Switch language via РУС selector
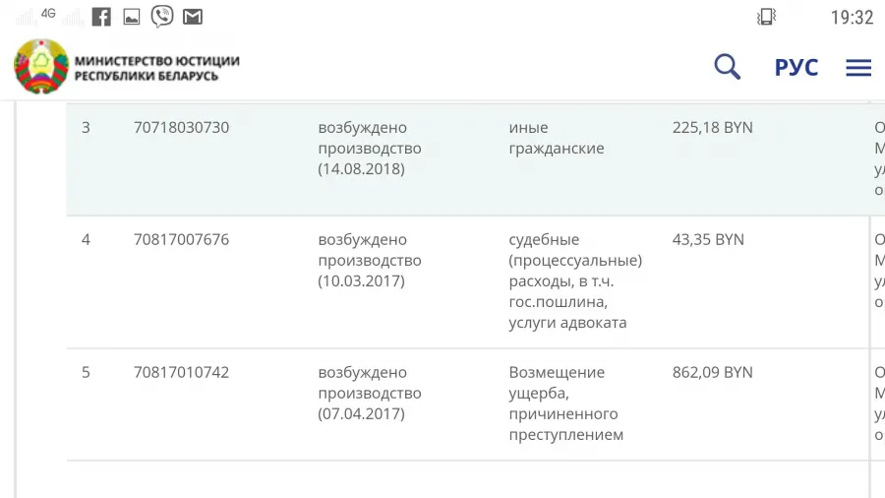885x498 pixels. click(x=796, y=68)
